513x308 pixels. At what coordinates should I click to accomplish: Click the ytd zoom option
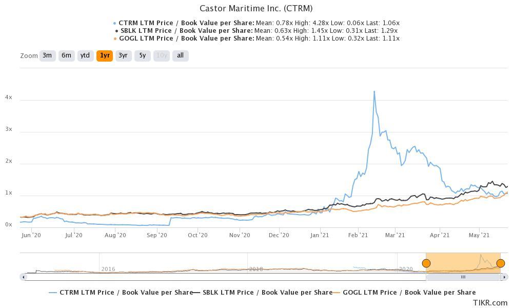[x=85, y=55]
